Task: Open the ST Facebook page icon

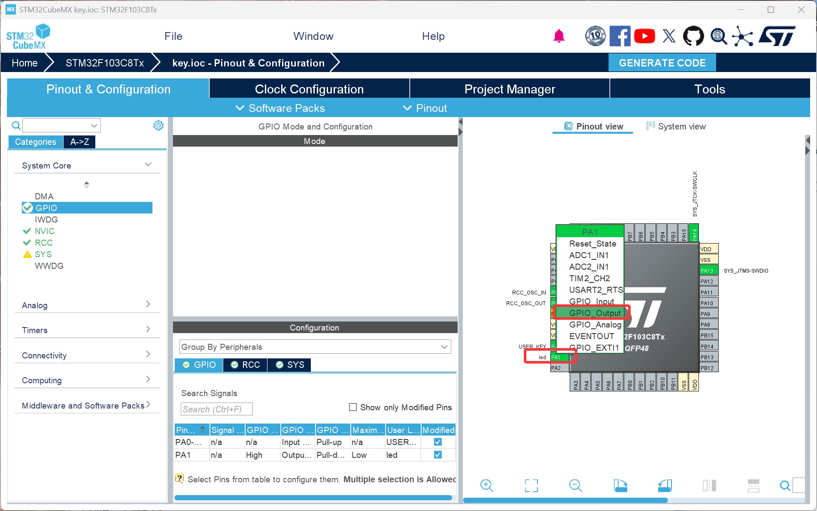Action: (x=620, y=36)
